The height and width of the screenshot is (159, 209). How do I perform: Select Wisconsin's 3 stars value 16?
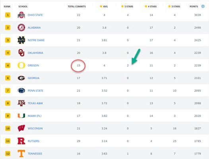point(174,128)
